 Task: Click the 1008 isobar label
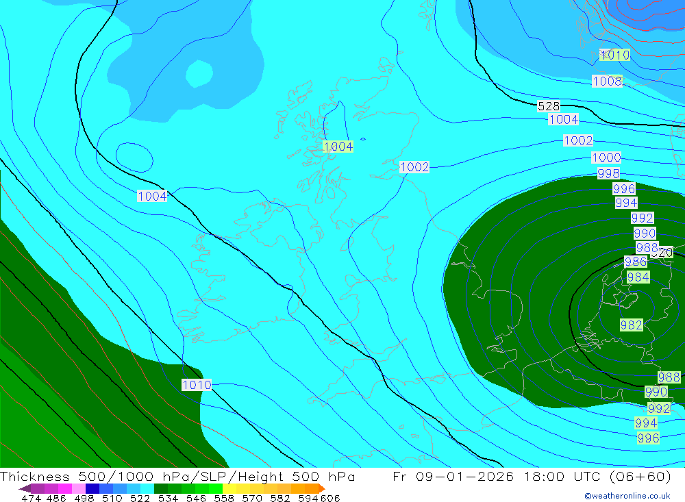[607, 81]
